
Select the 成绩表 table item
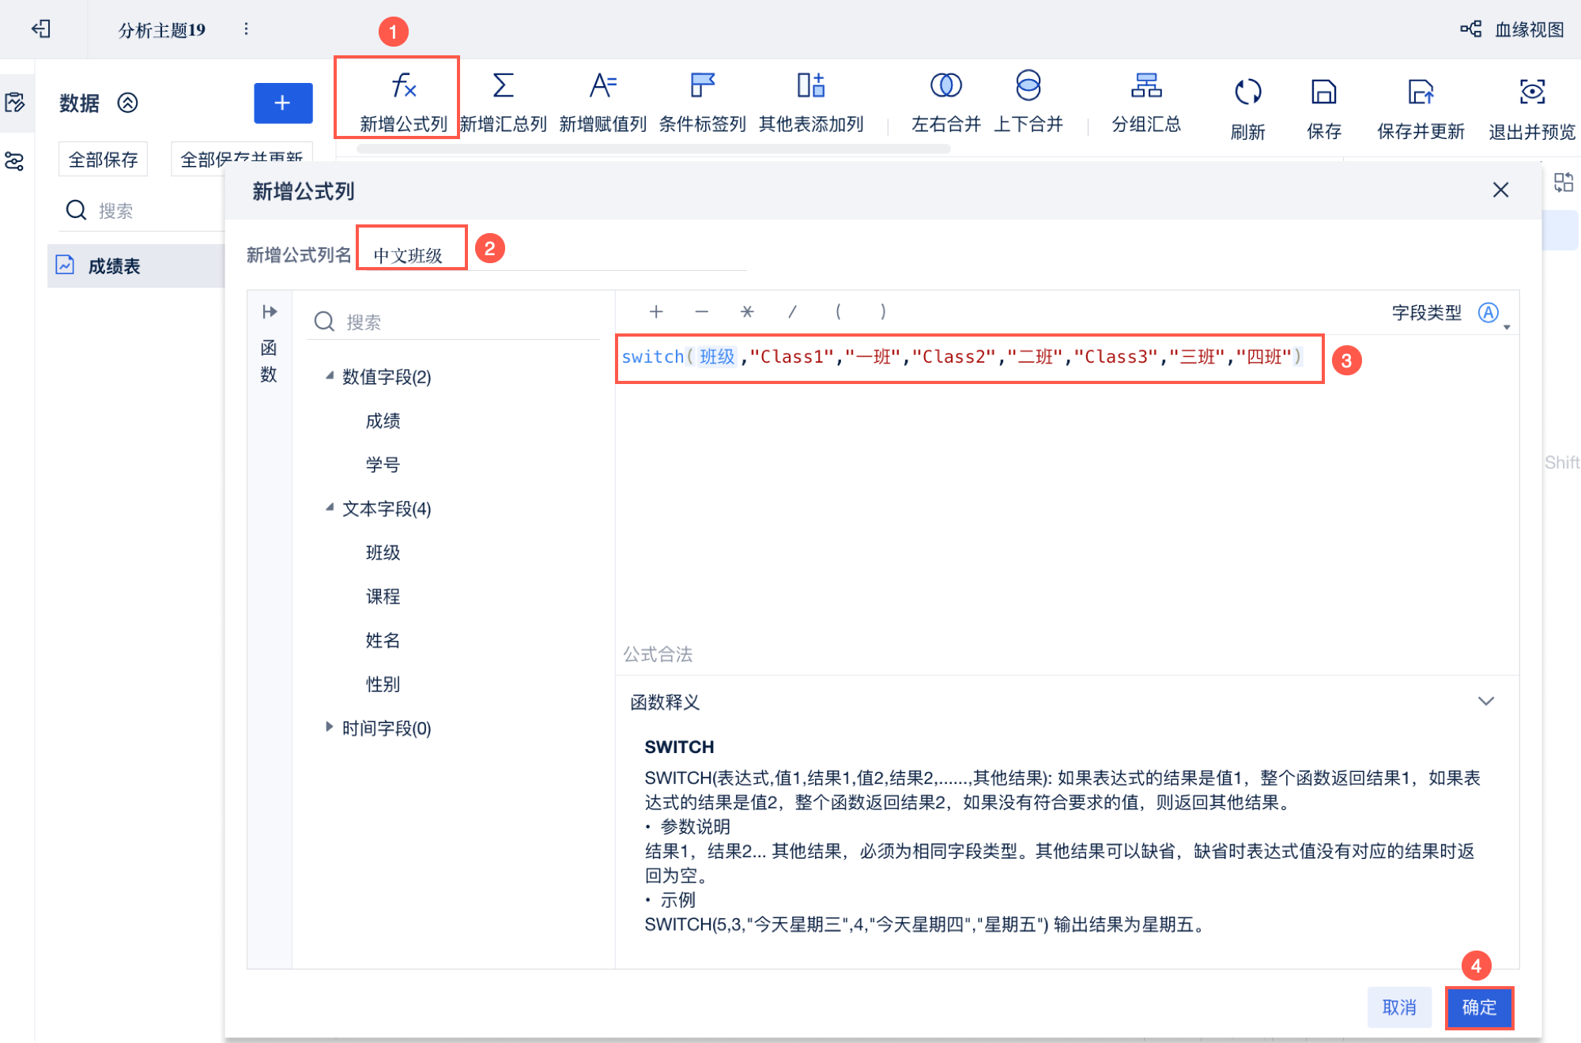tap(114, 266)
